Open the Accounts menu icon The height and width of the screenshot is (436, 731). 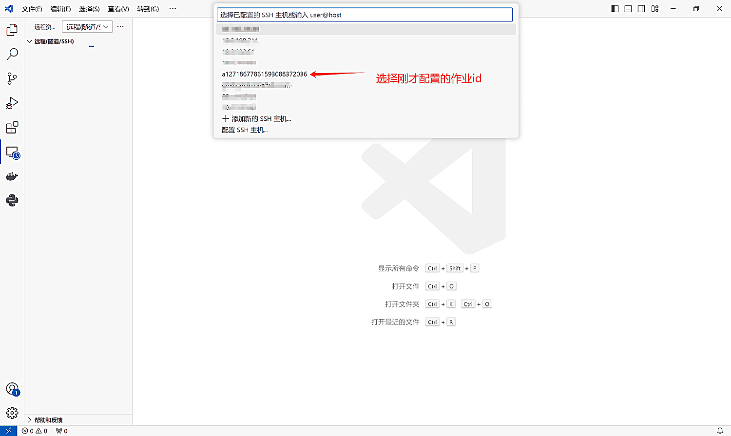pos(12,389)
